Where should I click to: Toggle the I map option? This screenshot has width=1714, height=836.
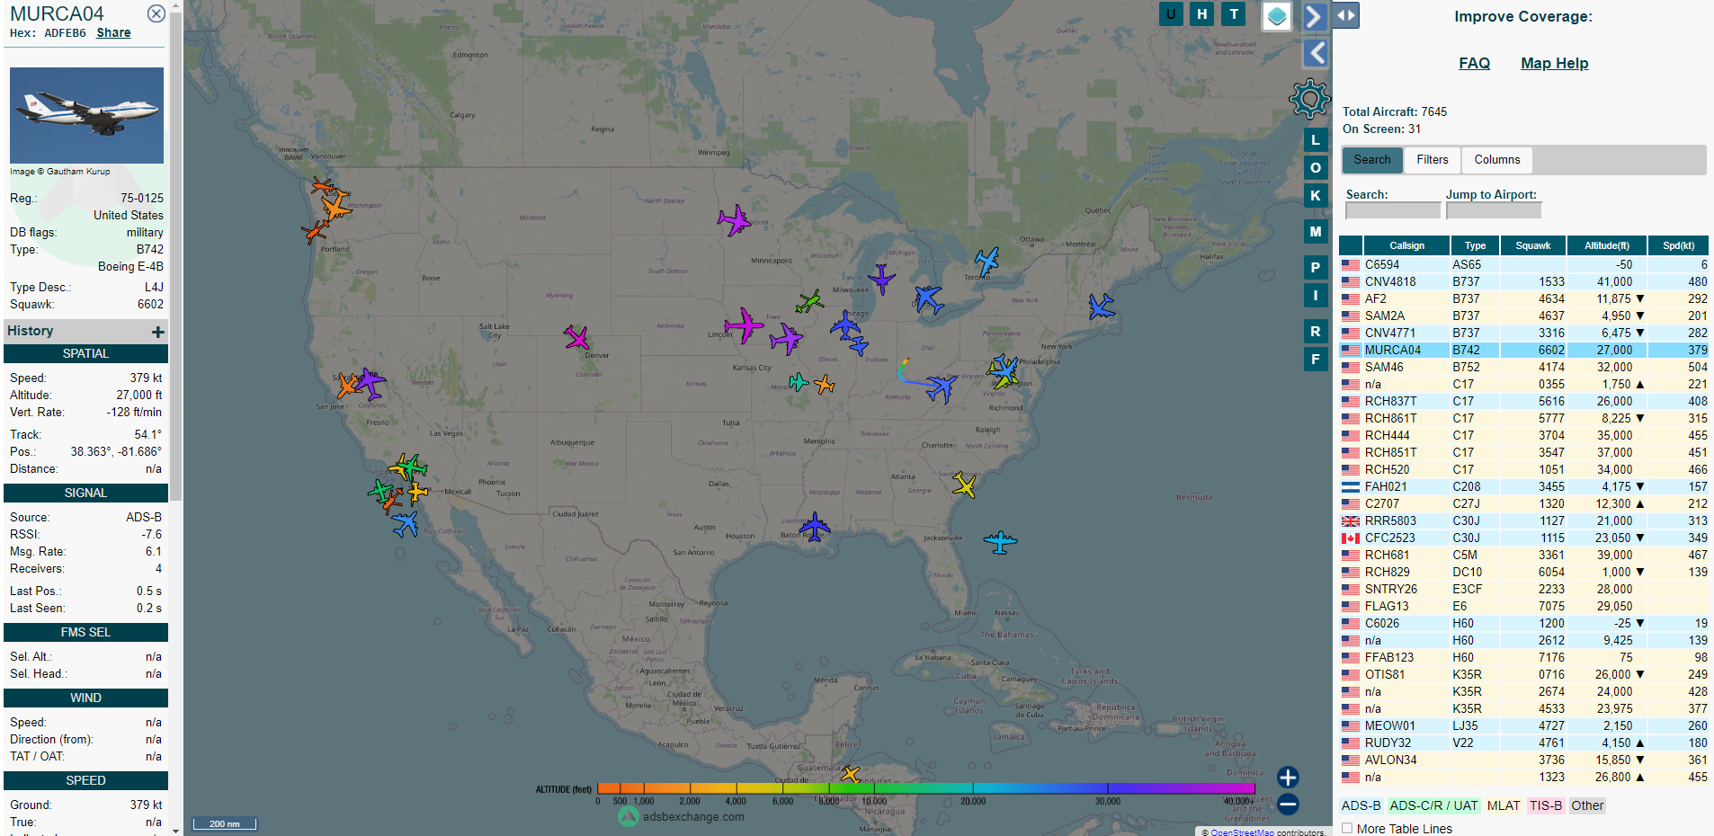(1316, 295)
